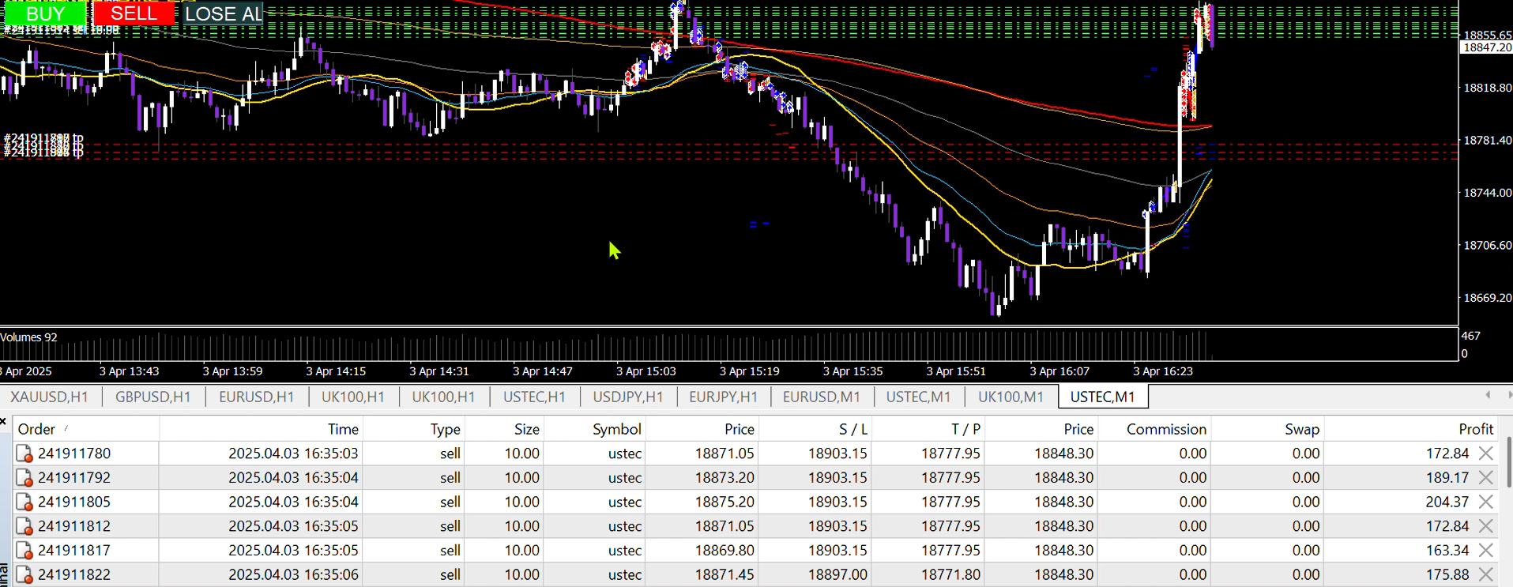
Task: Click the take profit value 18771.80
Action: [x=950, y=574]
